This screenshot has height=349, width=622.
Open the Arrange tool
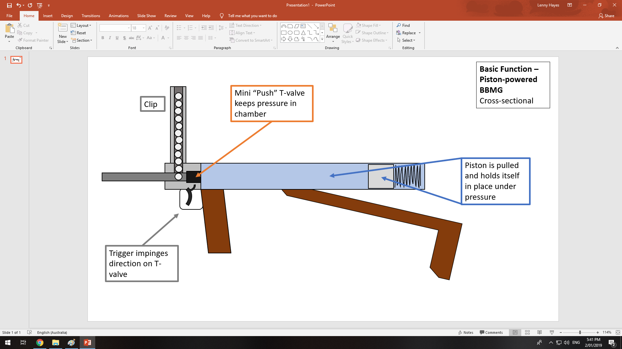[333, 32]
